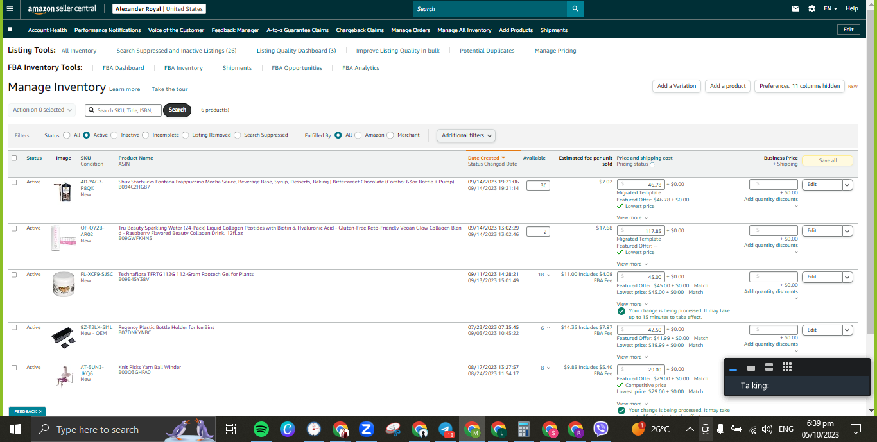This screenshot has width=877, height=442.
Task: Open Manage Orders menu item
Action: tap(410, 30)
